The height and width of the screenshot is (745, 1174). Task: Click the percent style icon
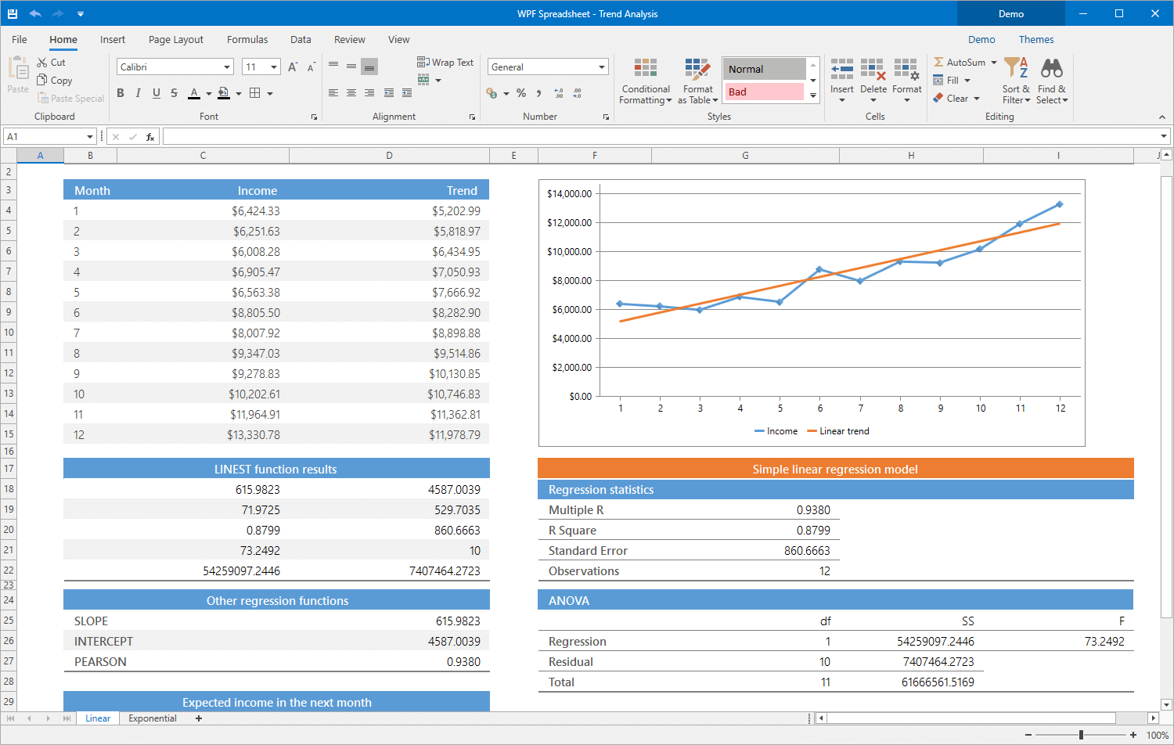click(521, 93)
